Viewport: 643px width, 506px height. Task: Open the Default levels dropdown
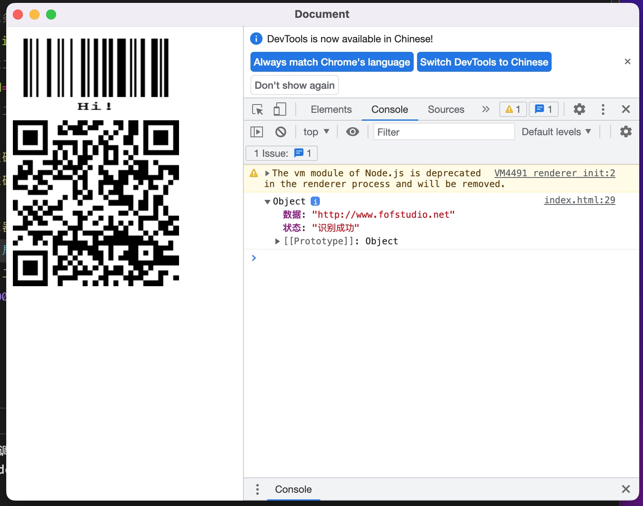[556, 132]
